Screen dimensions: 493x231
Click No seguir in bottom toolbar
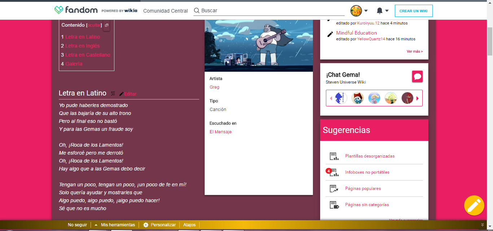[78, 225]
